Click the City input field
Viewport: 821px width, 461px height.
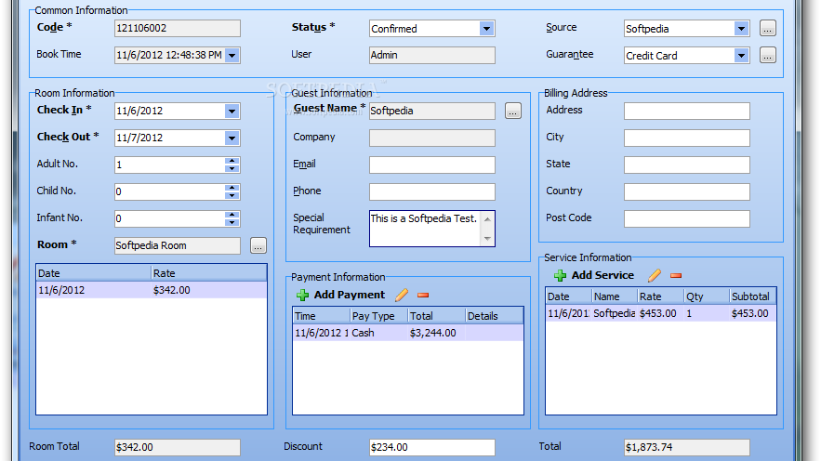point(686,138)
